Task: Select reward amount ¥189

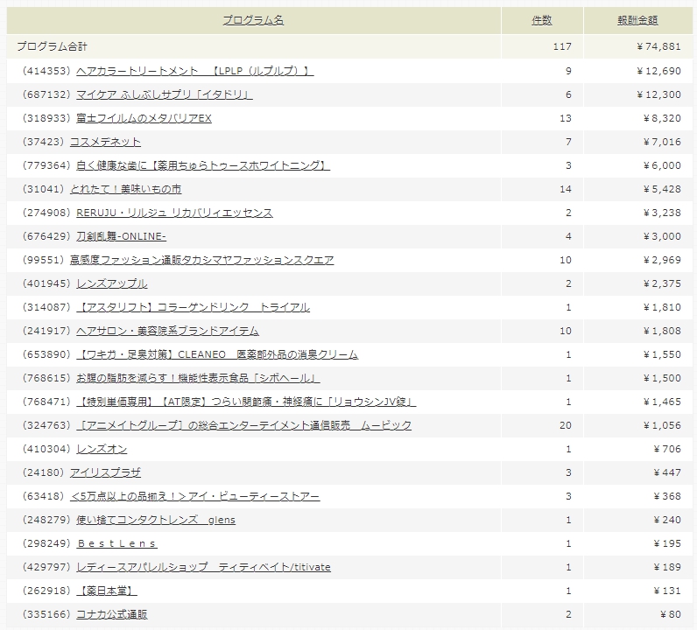Action: (667, 567)
